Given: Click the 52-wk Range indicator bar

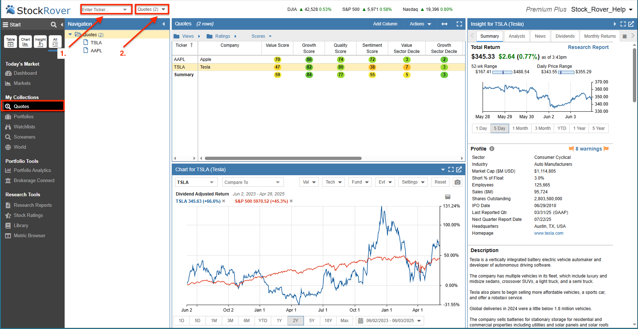Looking at the screenshot, I should 503,72.
